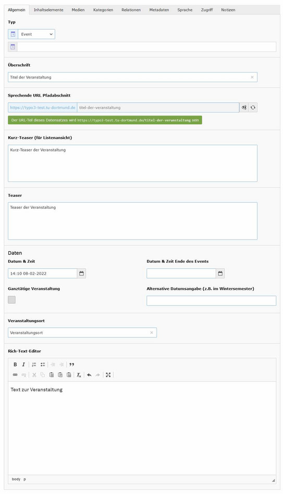Toggle italic formatting in the Rich-Text-Editor

[23, 364]
